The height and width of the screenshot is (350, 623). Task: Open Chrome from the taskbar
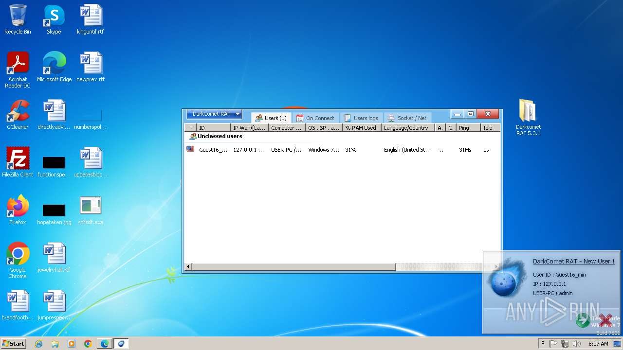click(x=88, y=344)
